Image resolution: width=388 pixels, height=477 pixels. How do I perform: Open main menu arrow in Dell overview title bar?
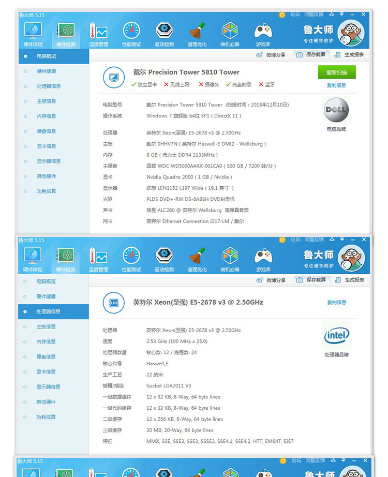[342, 14]
